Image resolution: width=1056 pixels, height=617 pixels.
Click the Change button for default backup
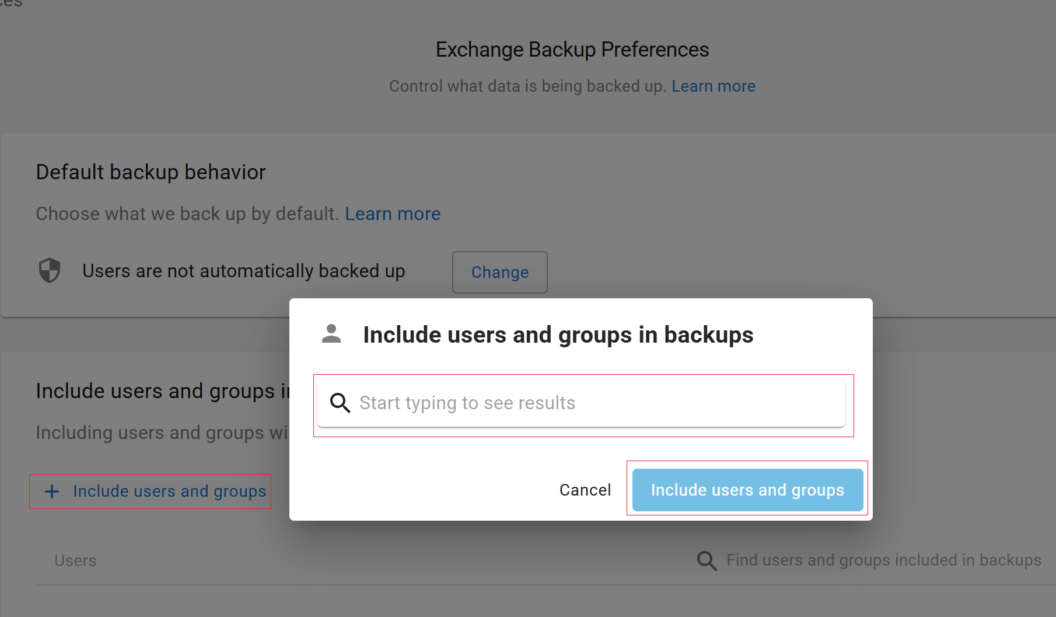500,272
